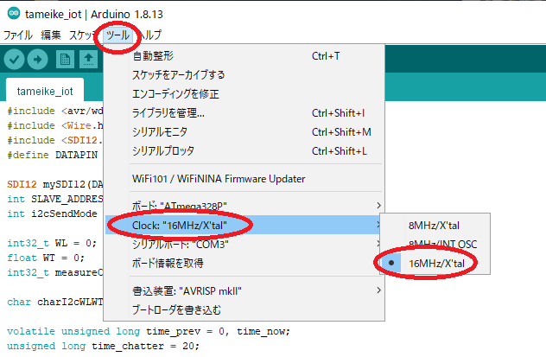Image resolution: width=546 pixels, height=357 pixels.
Task: Click ライブラリを管理 menu entry
Action: tap(168, 112)
